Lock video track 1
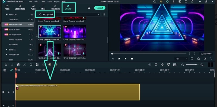 9,92
